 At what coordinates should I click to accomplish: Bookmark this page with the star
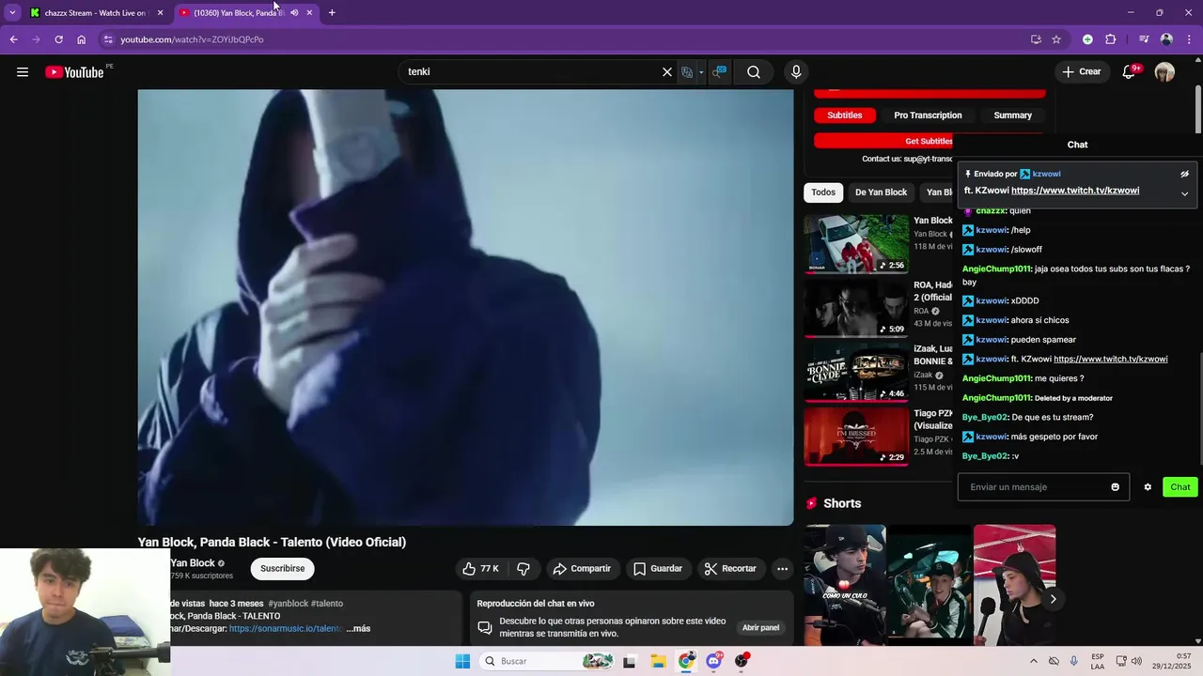(1056, 39)
